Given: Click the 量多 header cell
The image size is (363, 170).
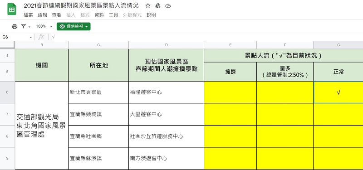Looking at the screenshot, I should pos(285,72).
